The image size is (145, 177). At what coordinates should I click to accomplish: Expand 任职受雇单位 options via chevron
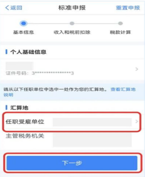(137, 122)
